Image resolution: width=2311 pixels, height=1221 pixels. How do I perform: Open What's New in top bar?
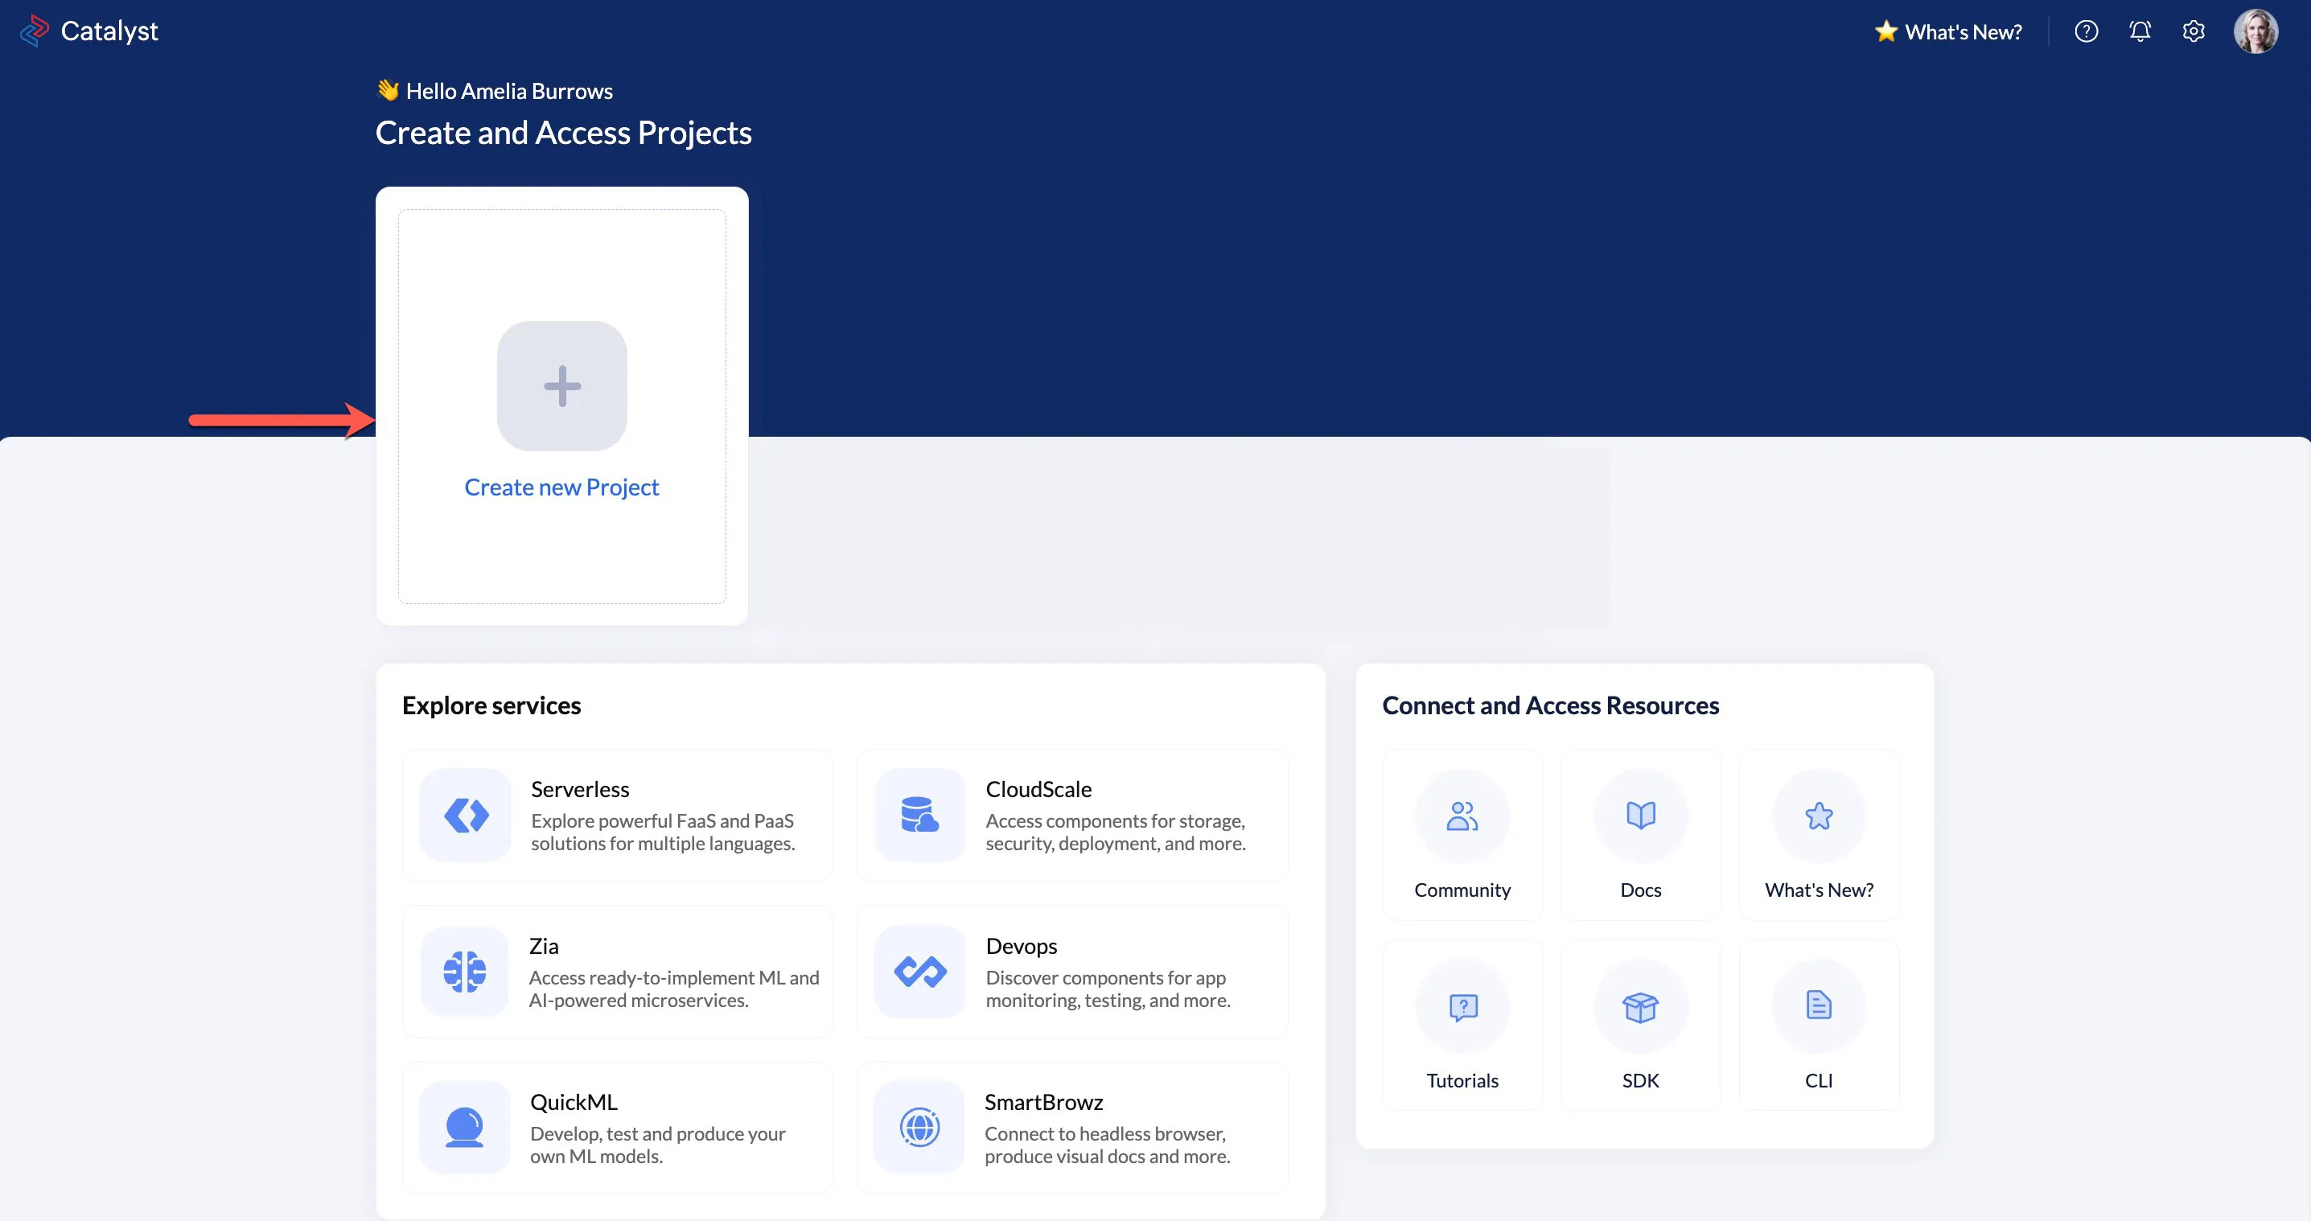[x=1948, y=31]
